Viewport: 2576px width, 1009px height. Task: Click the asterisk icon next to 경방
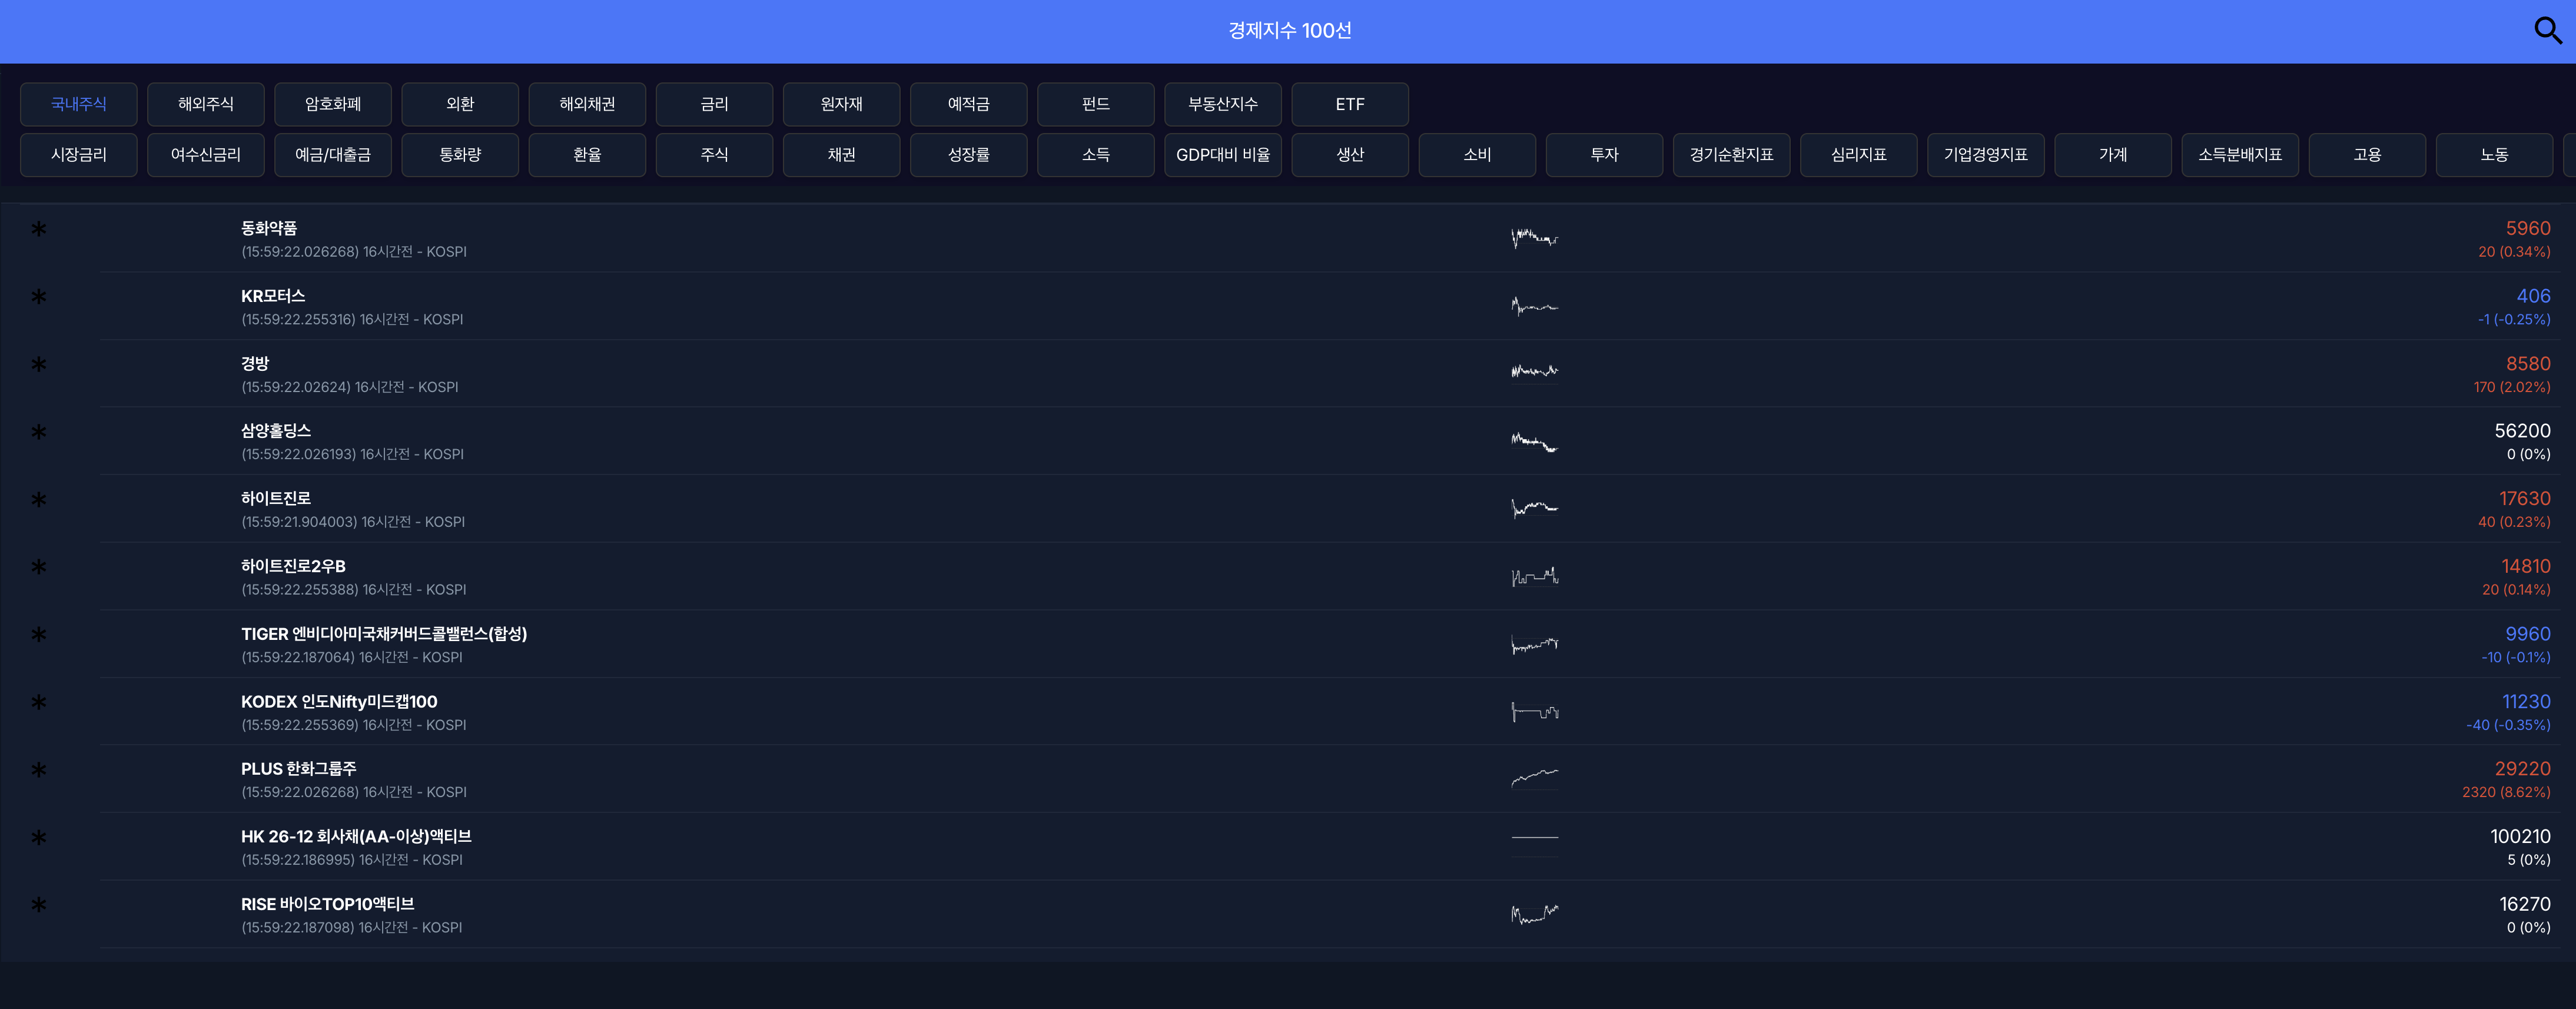pos(39,364)
